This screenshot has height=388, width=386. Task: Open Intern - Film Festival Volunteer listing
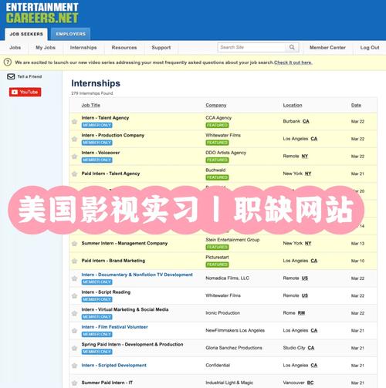(115, 327)
